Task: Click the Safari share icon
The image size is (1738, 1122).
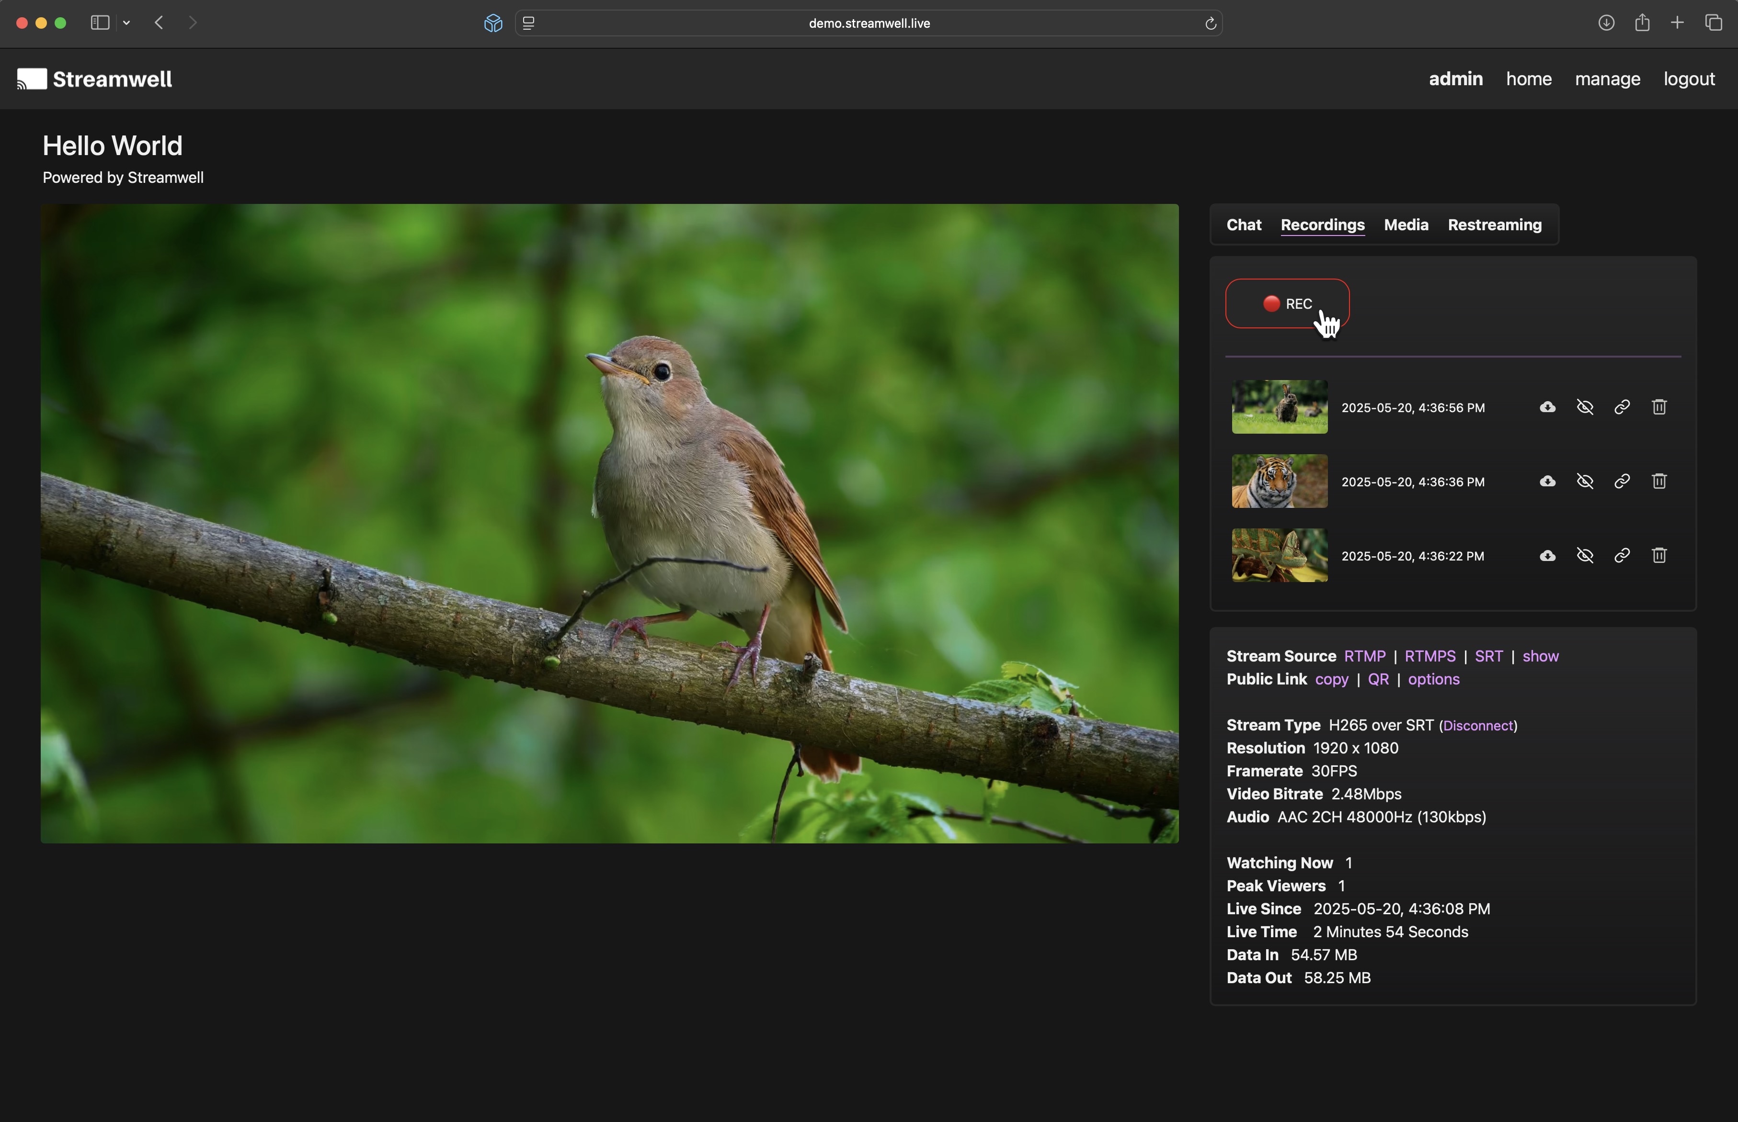Action: tap(1642, 23)
